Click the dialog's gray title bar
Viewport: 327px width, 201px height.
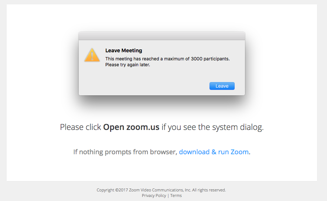[x=161, y=36]
